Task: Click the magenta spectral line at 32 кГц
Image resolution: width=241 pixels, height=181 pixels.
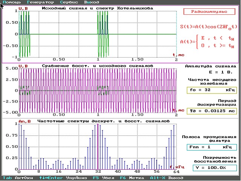Action: pos(98,147)
